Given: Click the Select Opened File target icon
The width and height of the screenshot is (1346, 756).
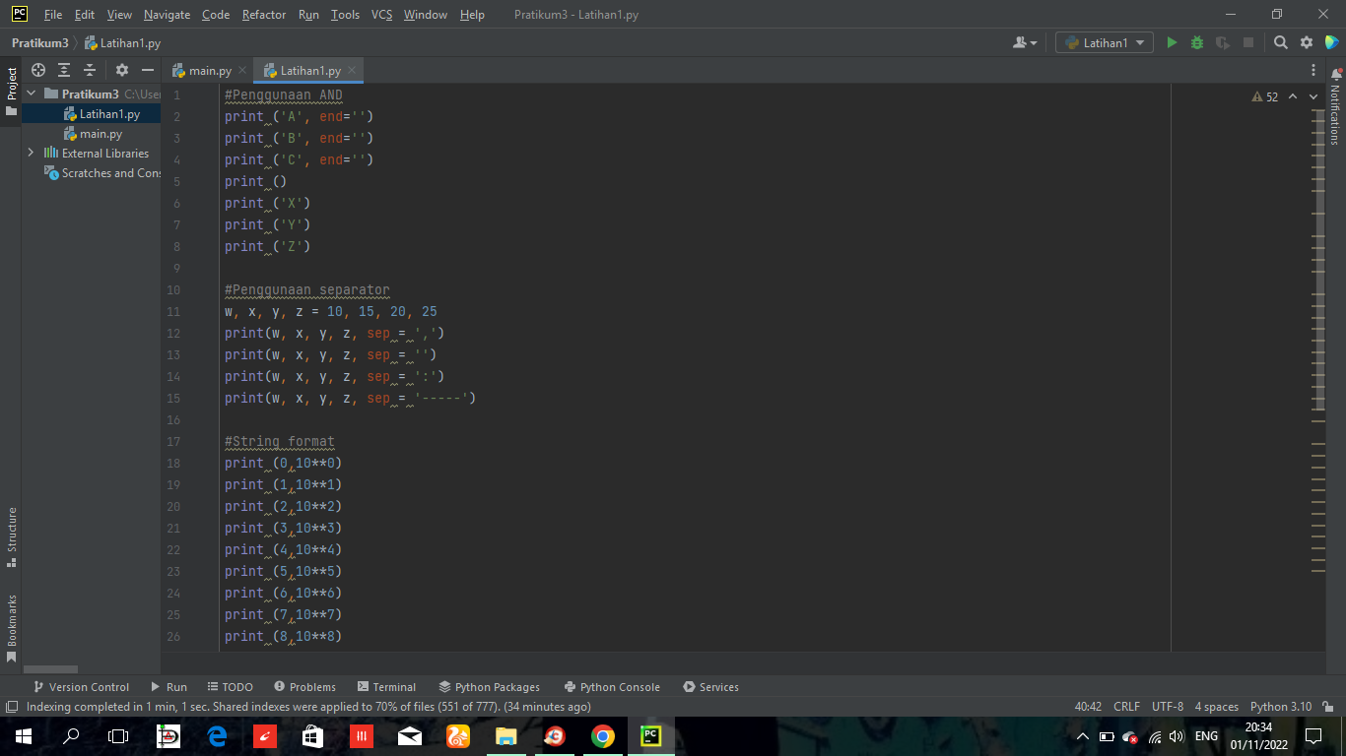Looking at the screenshot, I should point(38,70).
